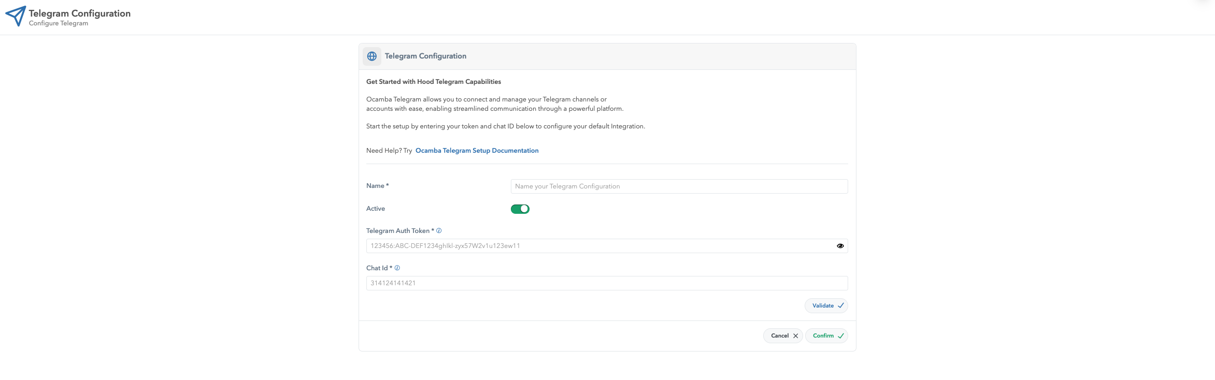Click the info icon next to Chat Id
This screenshot has height=380, width=1215.
(397, 268)
